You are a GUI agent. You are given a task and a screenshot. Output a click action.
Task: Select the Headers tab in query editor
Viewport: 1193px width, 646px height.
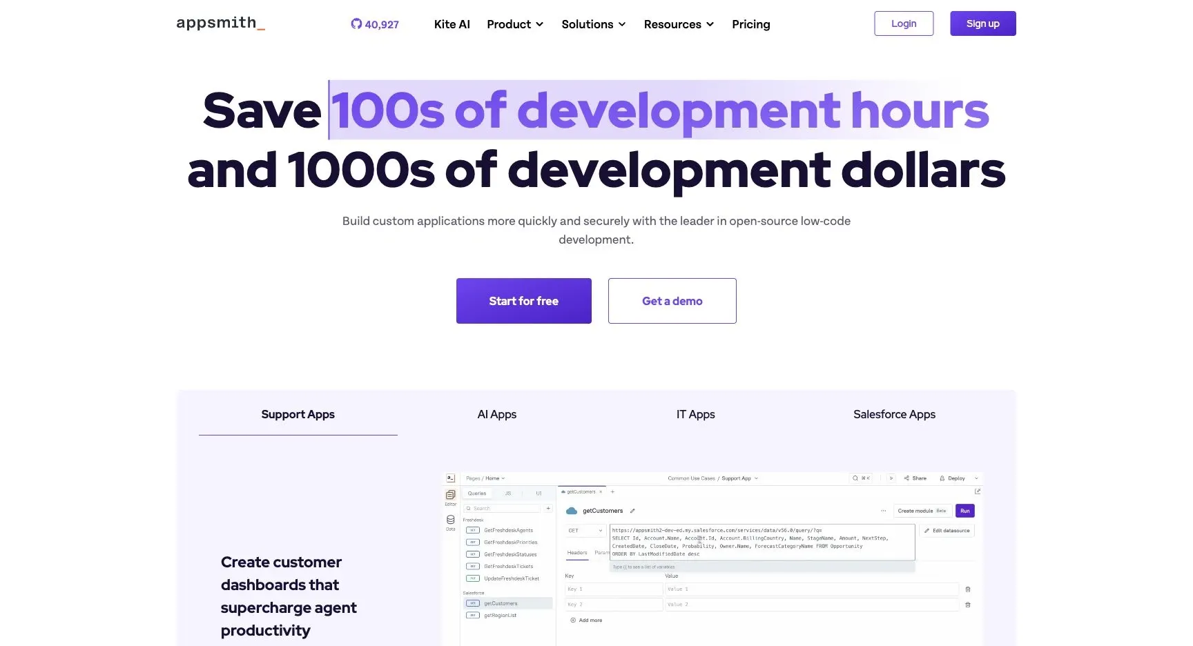coord(577,553)
